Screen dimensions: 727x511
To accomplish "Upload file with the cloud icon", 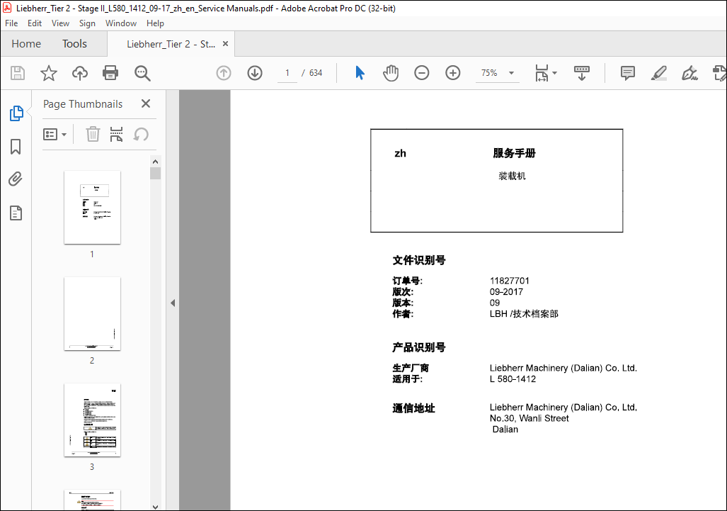I will pos(80,73).
